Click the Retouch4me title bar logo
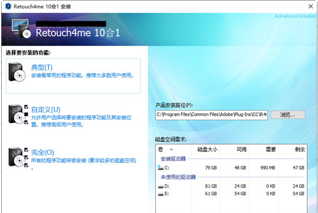 click(x=8, y=6)
